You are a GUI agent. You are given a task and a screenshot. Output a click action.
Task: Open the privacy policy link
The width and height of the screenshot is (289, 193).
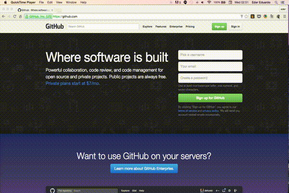pos(210,111)
